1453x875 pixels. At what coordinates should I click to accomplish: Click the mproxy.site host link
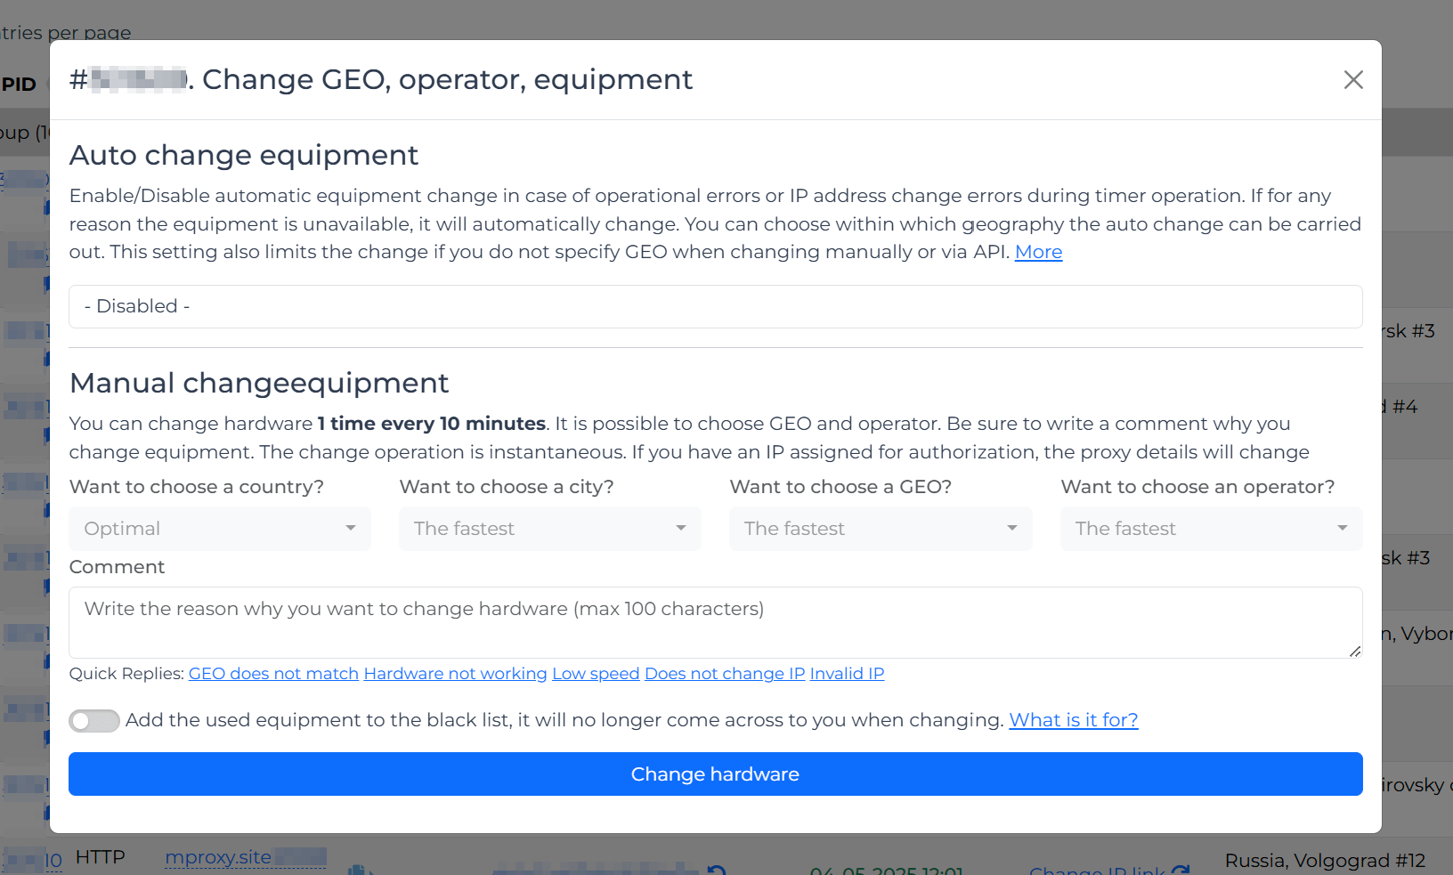click(218, 857)
